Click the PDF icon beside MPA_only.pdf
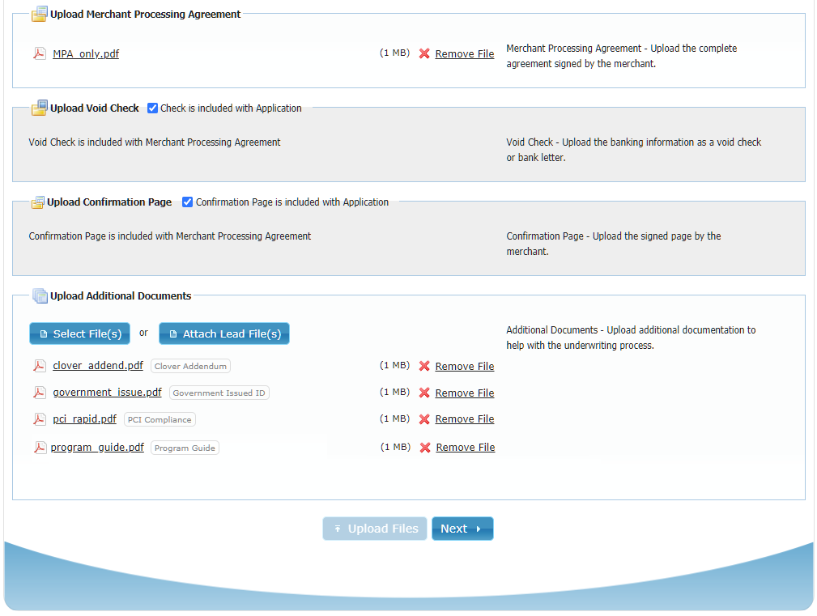 click(x=39, y=54)
